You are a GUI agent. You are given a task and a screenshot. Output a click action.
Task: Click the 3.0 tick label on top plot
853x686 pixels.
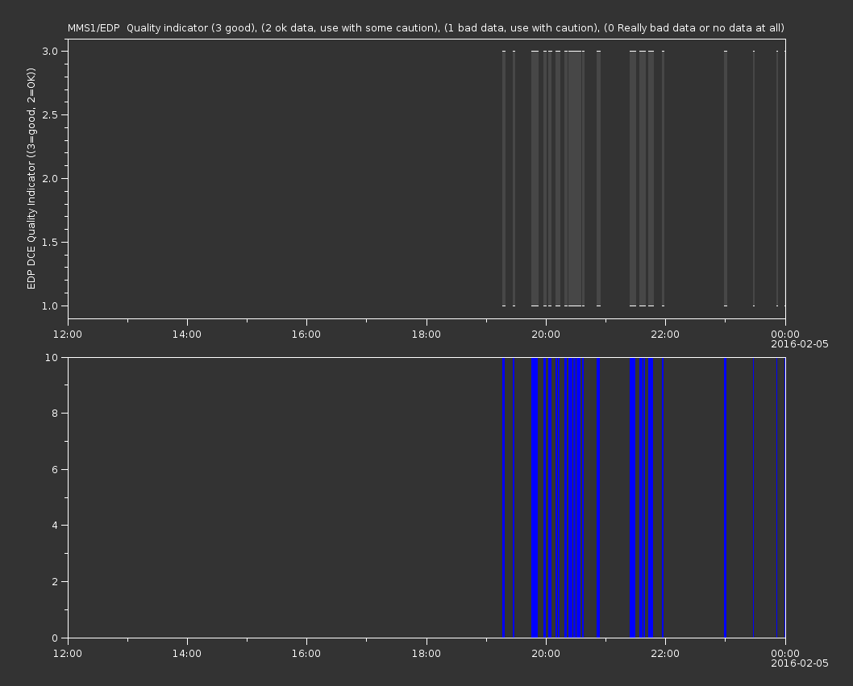click(50, 51)
